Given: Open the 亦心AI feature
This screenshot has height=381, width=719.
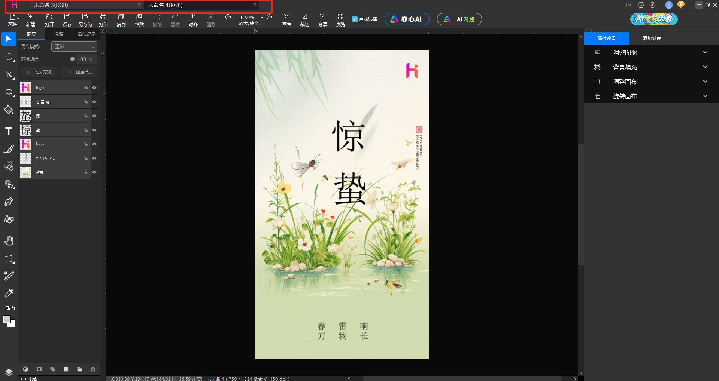Looking at the screenshot, I should [407, 19].
